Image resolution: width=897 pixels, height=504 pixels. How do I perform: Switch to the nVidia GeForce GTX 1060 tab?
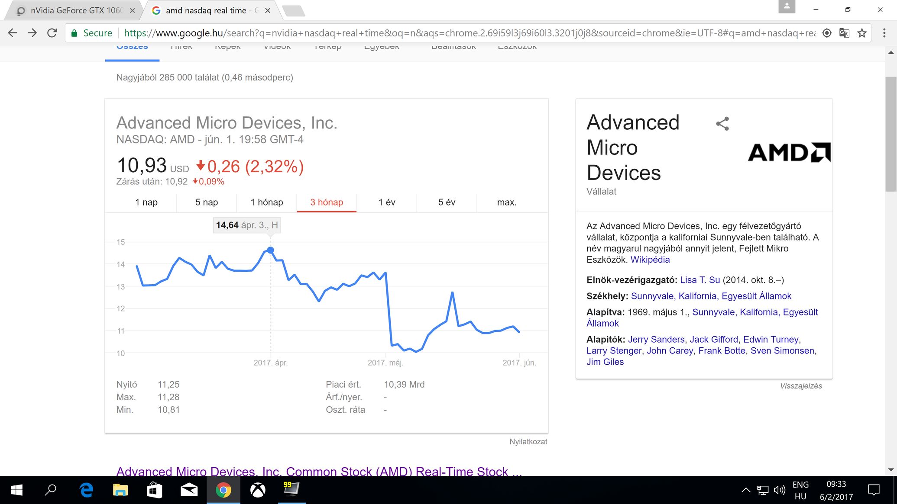74,10
